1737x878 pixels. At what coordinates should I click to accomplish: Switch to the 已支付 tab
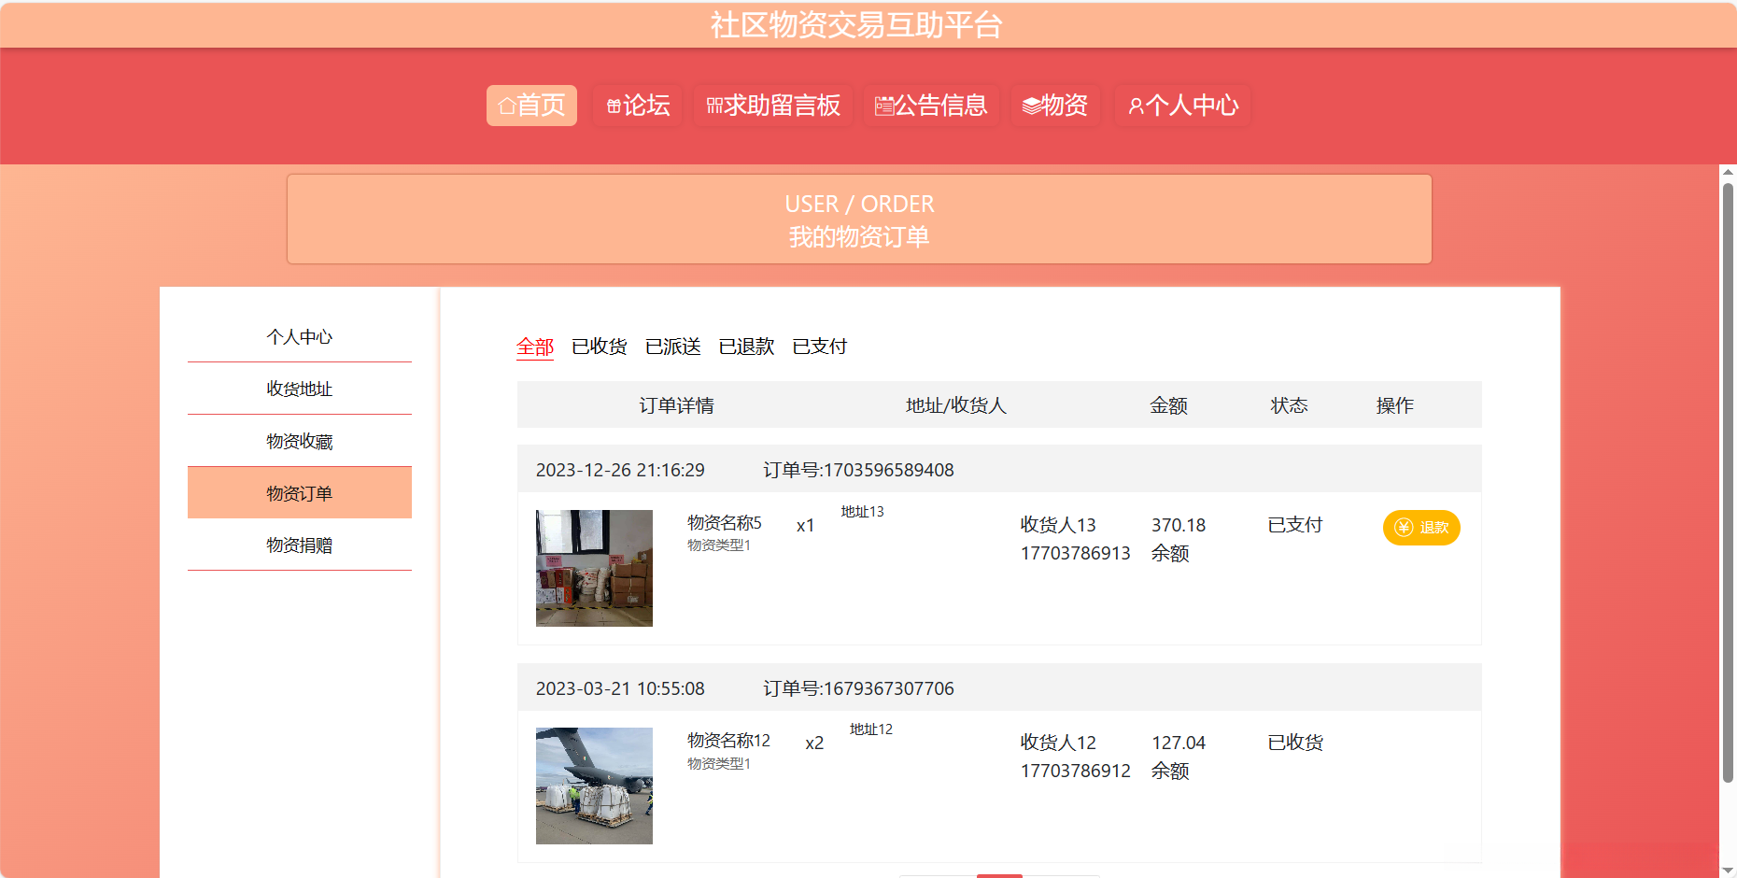(x=819, y=346)
